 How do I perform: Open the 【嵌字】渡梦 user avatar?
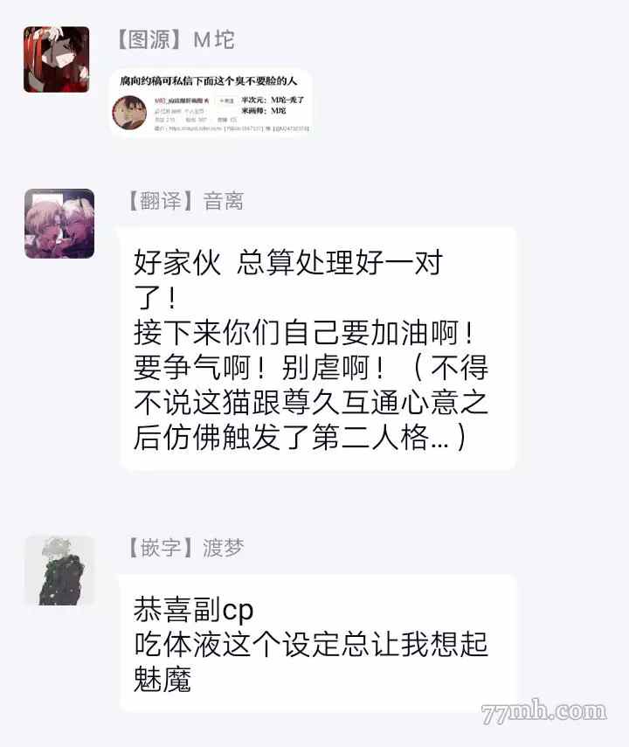click(x=59, y=571)
